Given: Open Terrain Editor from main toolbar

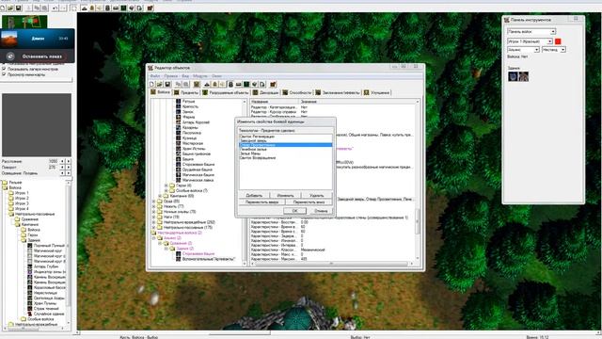Looking at the screenshot, I should (x=85, y=8).
